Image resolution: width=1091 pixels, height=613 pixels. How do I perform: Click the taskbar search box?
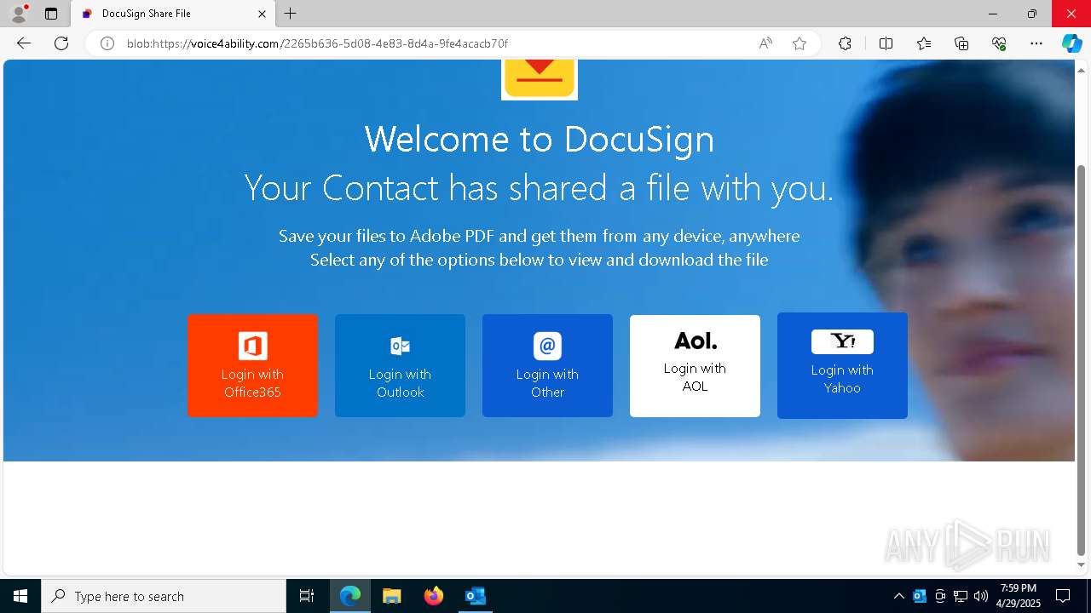point(164,596)
